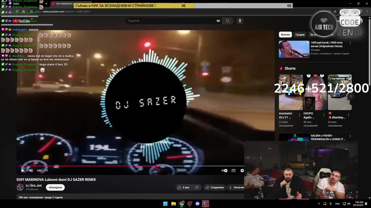Screen dimensions: 371x208
Task: Click the YouTube search field Търсене
Action: tap(171, 21)
